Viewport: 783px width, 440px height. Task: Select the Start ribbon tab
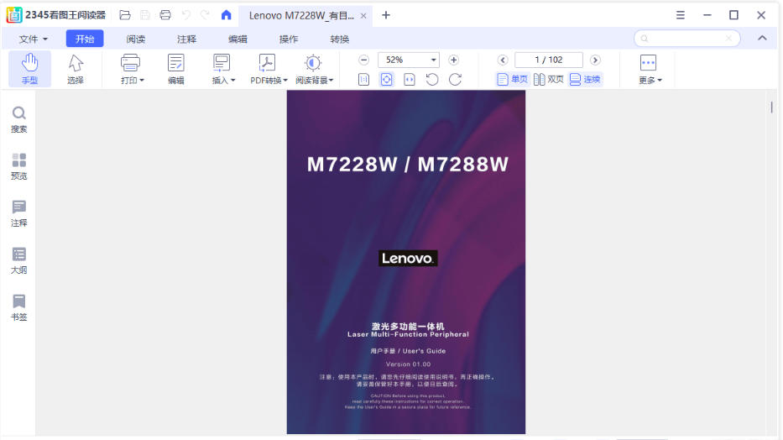[85, 39]
